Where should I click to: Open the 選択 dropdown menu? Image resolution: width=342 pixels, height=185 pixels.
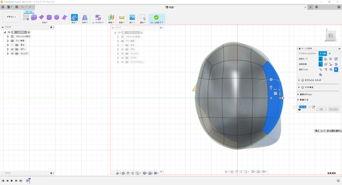[142, 22]
